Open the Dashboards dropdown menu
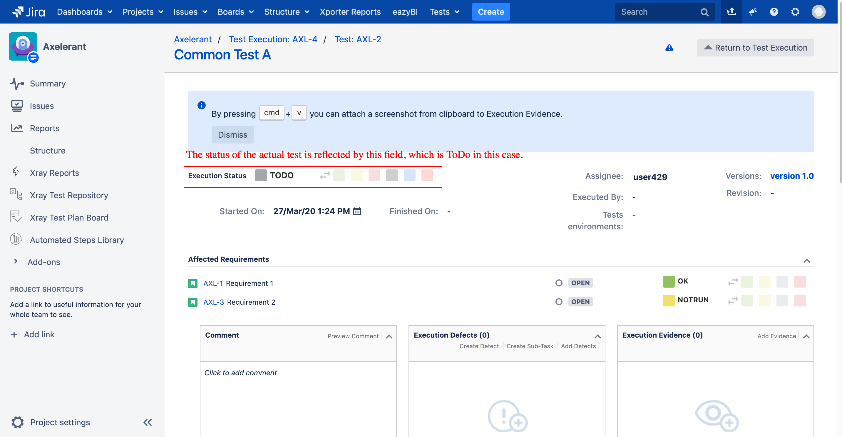 pos(84,12)
